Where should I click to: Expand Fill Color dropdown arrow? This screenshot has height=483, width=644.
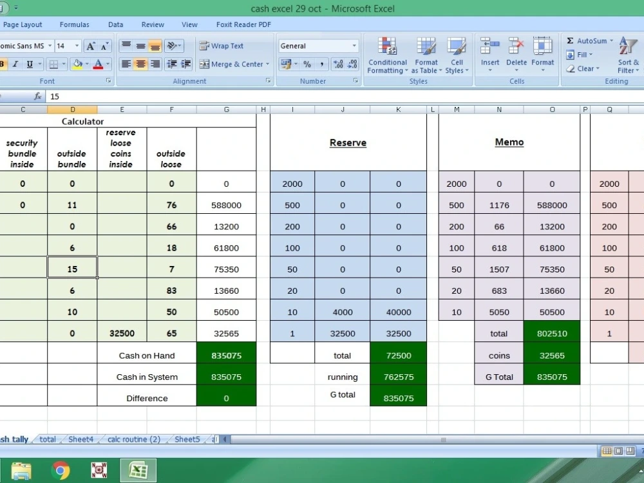pyautogui.click(x=87, y=64)
